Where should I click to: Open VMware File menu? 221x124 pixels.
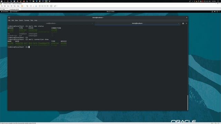point(2,6)
